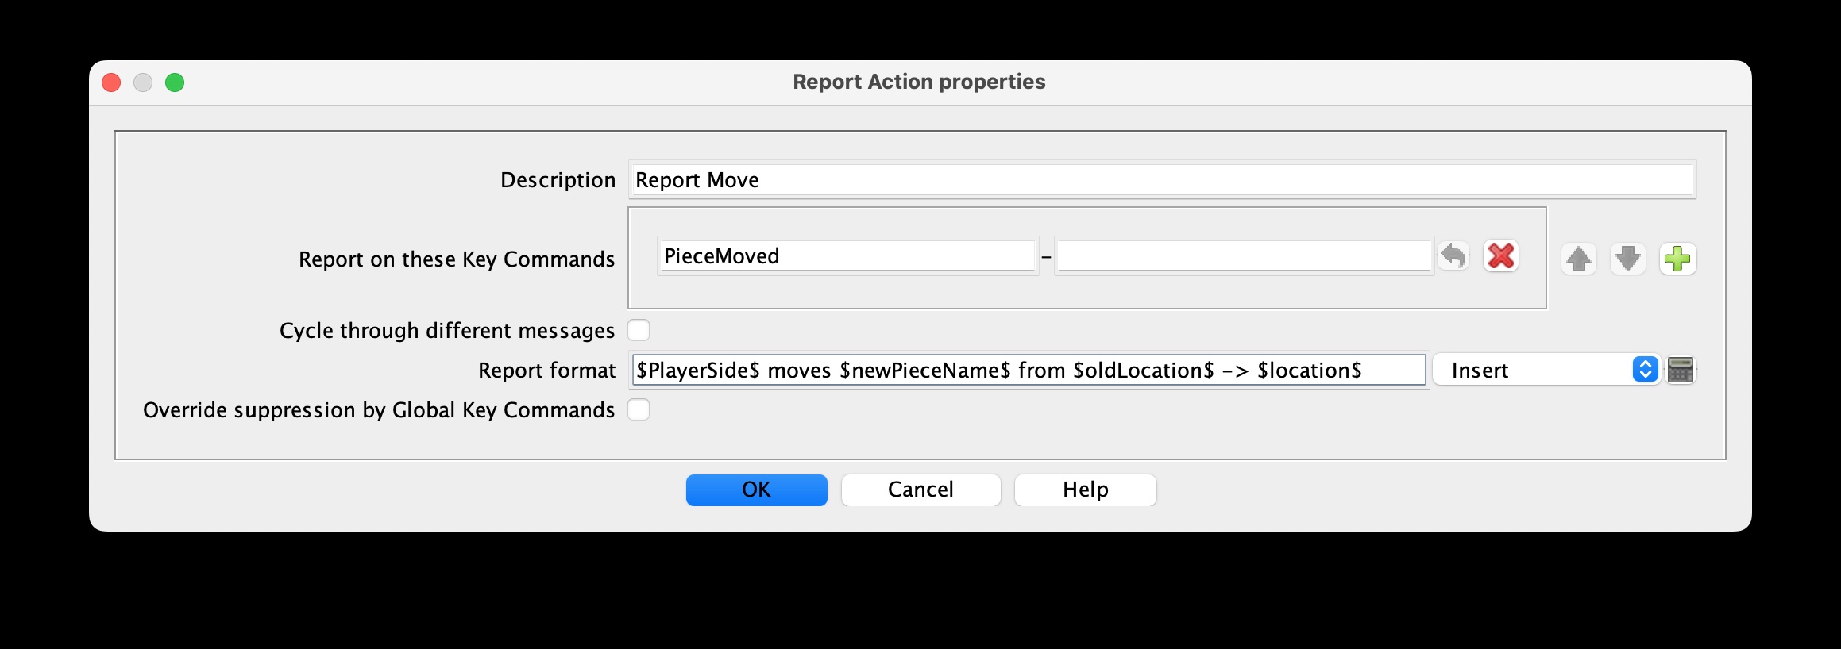Toggle Override suppression by Global Key Commands

click(x=639, y=409)
